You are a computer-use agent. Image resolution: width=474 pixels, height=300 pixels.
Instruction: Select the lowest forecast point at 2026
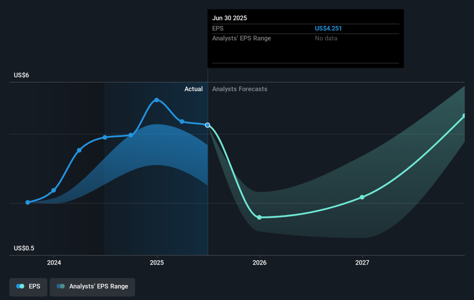click(259, 217)
